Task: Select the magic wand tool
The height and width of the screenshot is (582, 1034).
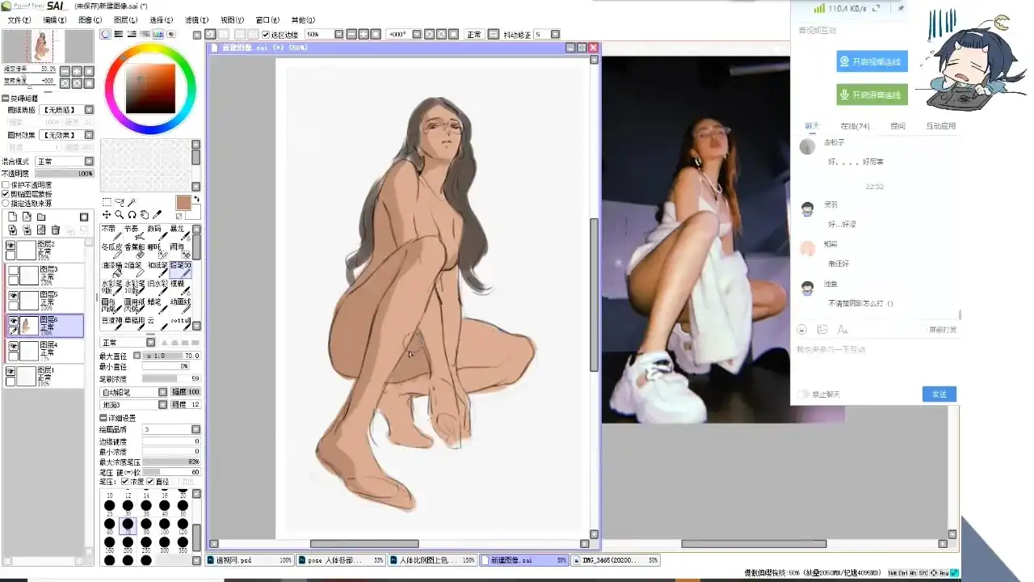Action: pos(132,202)
